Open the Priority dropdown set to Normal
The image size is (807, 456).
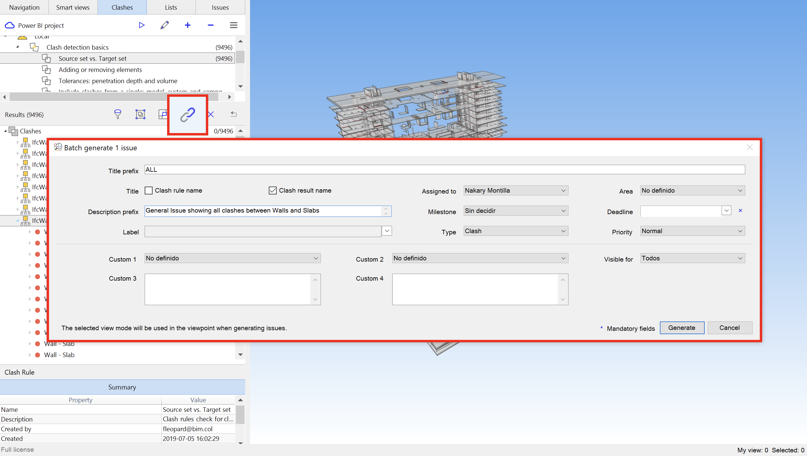point(693,231)
